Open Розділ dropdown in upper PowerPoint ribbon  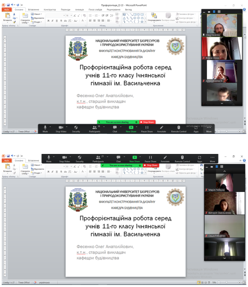tap(36, 22)
